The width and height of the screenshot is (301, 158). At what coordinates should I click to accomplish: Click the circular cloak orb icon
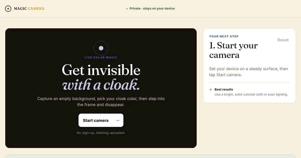[x=101, y=48]
